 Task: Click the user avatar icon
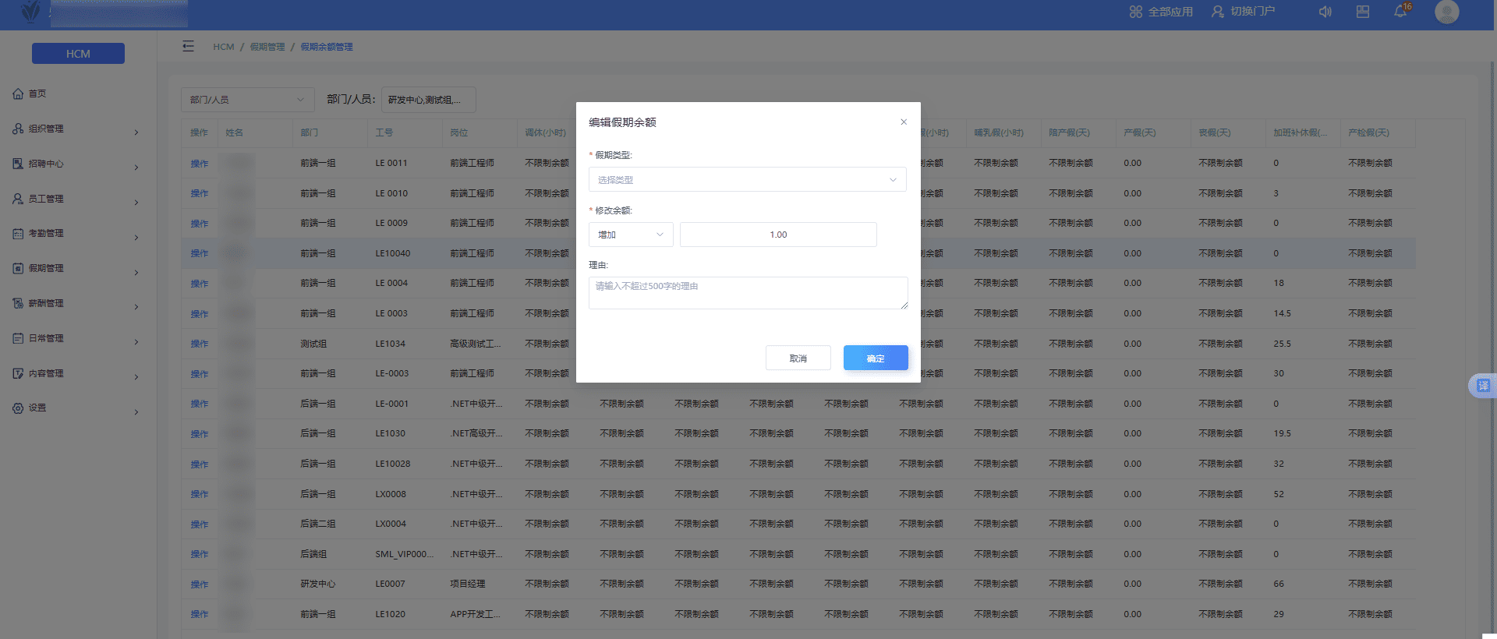pos(1446,12)
